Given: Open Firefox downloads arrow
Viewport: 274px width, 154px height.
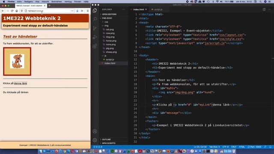Looking at the screenshot, I should [77, 11].
